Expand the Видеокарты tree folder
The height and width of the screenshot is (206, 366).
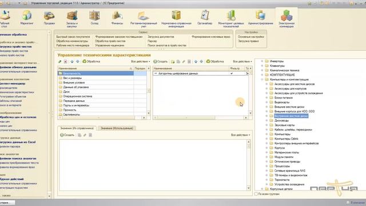click(266, 102)
